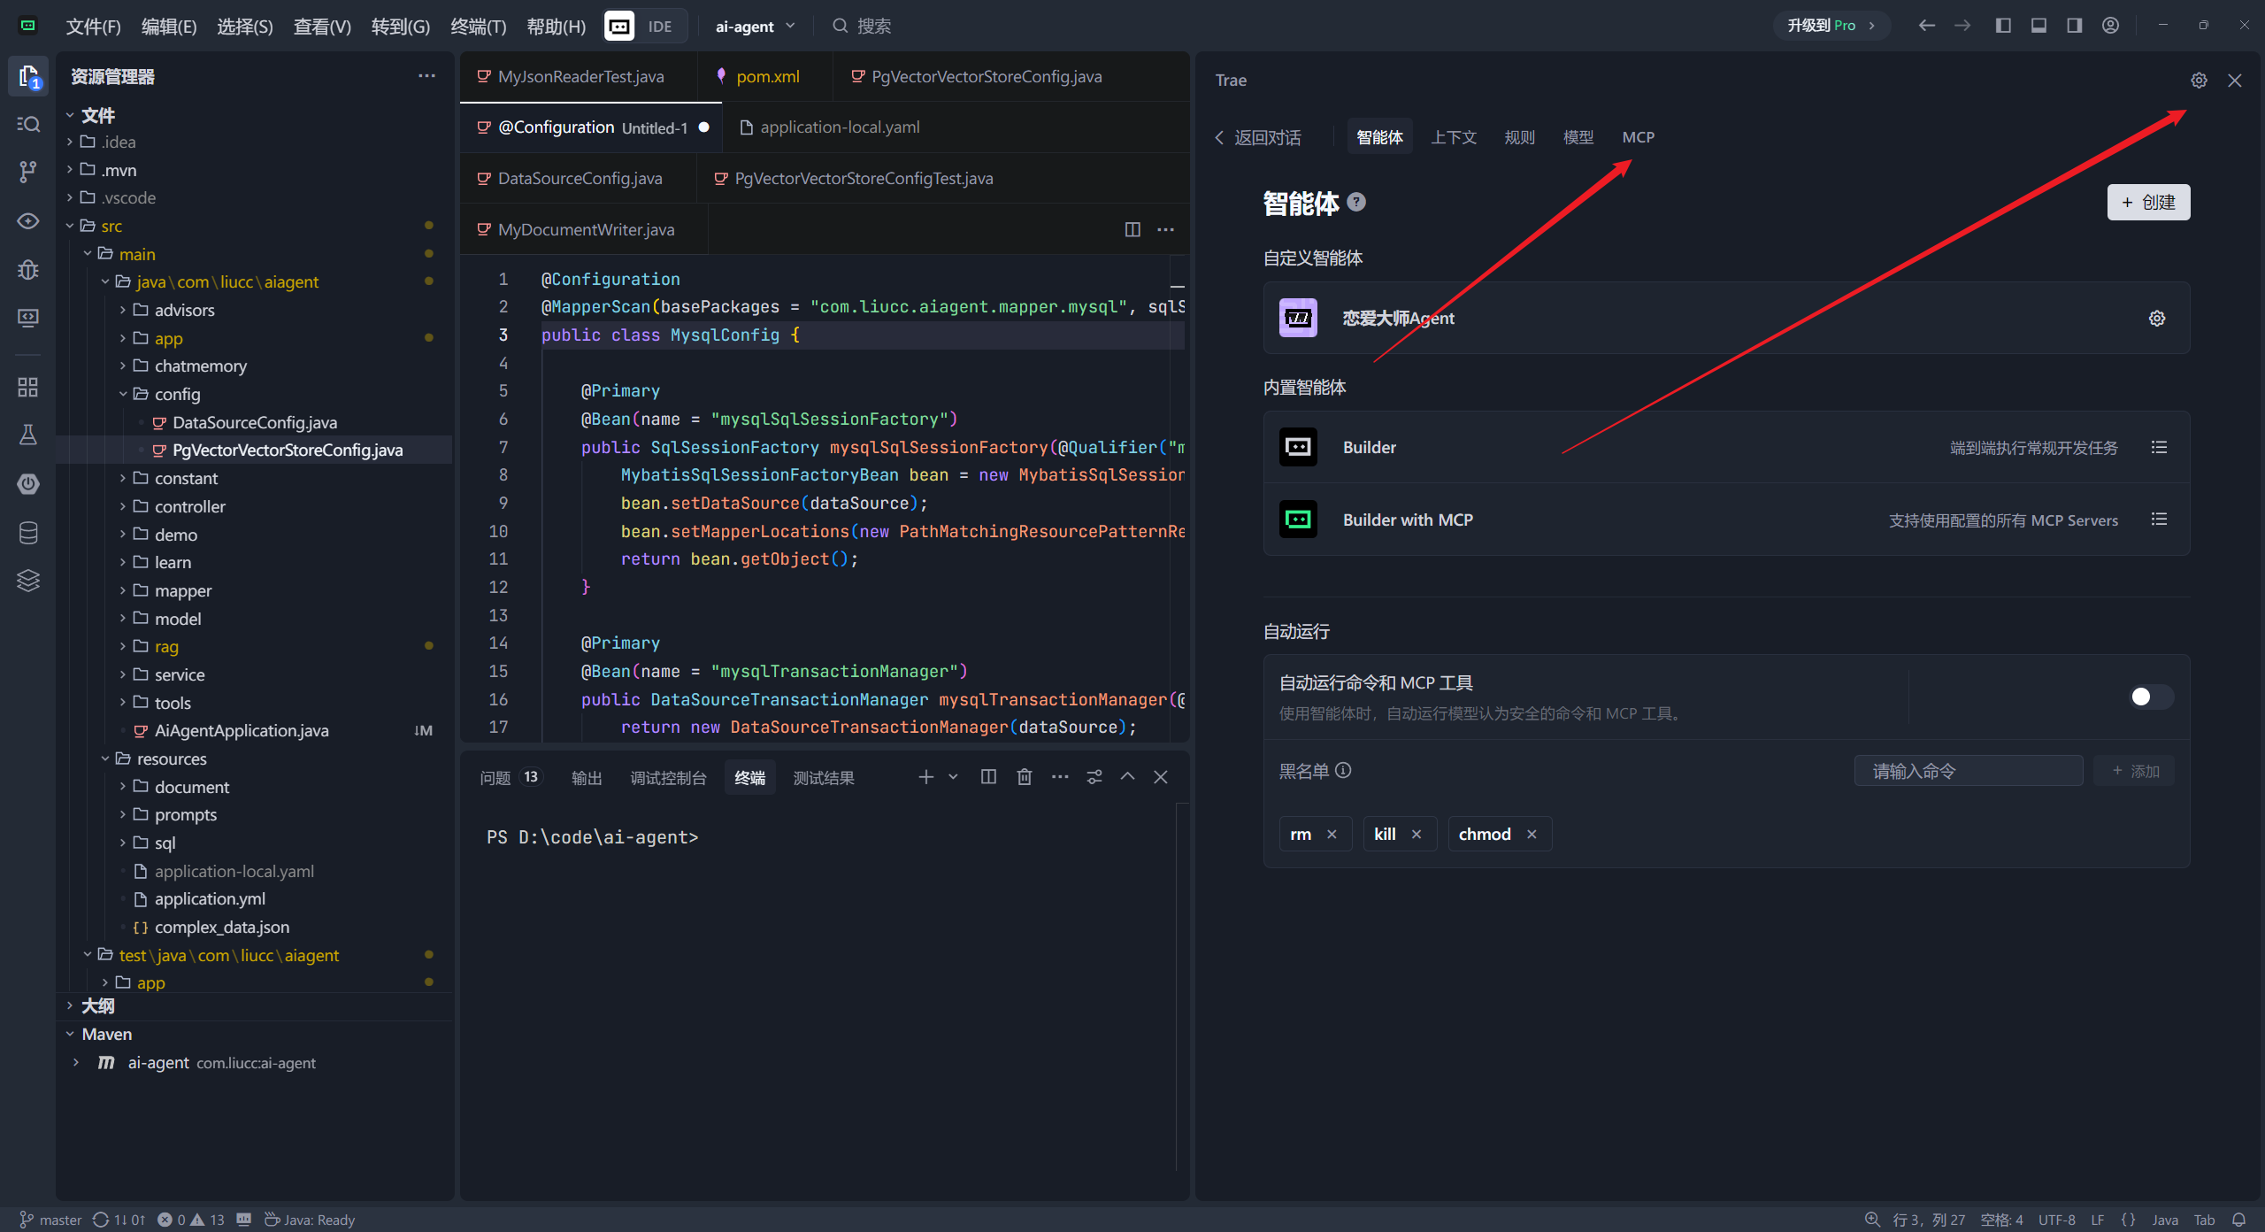Open the Explorer icon in activity bar
2265x1232 pixels.
click(x=28, y=76)
